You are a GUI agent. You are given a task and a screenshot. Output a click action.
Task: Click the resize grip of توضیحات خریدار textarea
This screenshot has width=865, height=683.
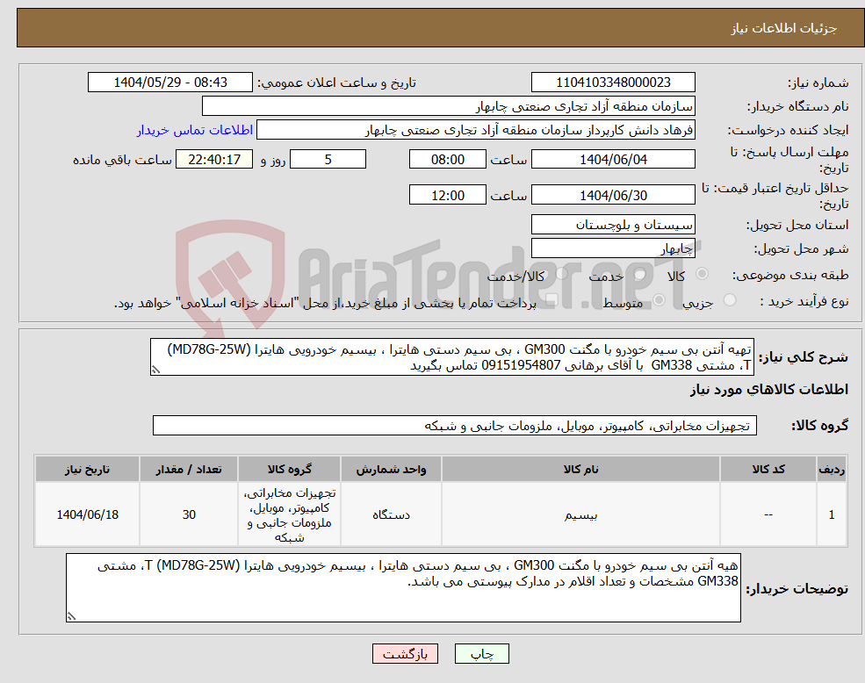point(69,617)
